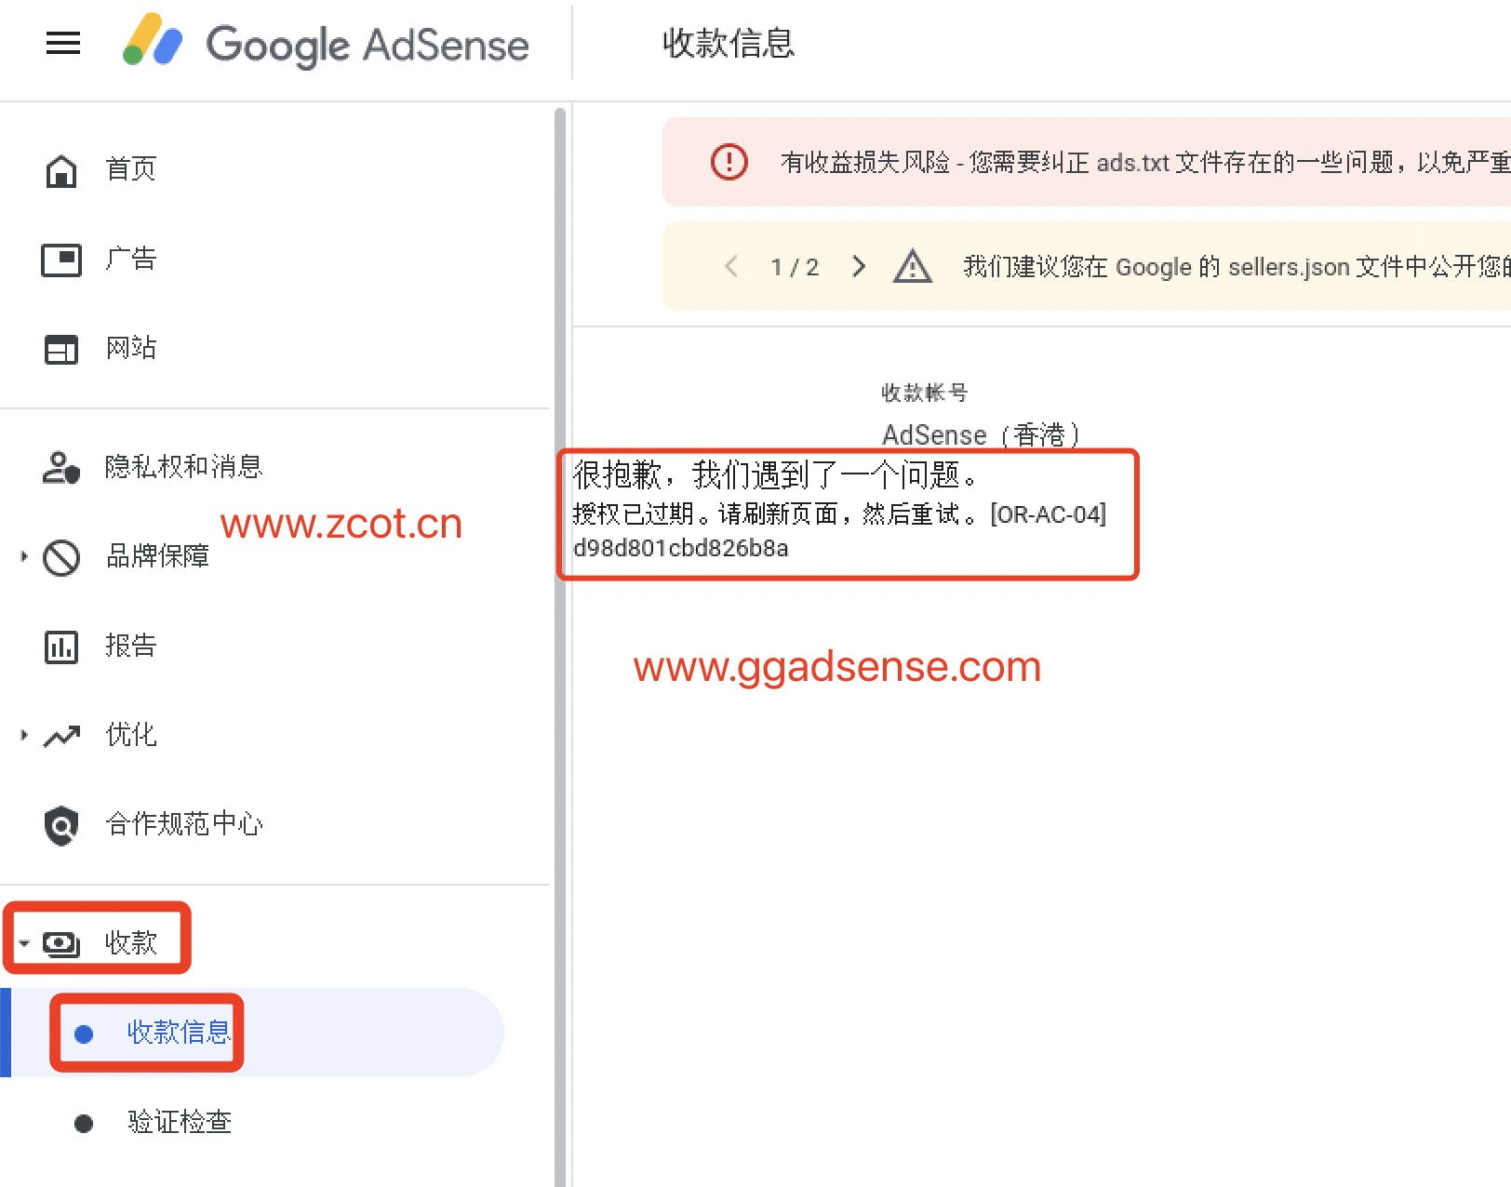Click the 收款信息 page title
1511x1187 pixels.
tap(729, 43)
